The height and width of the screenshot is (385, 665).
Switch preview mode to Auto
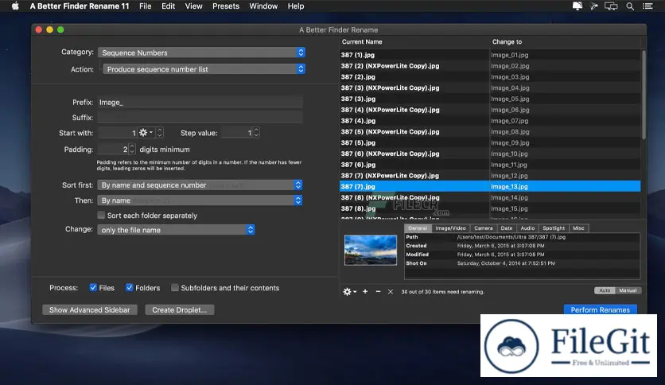(x=605, y=290)
